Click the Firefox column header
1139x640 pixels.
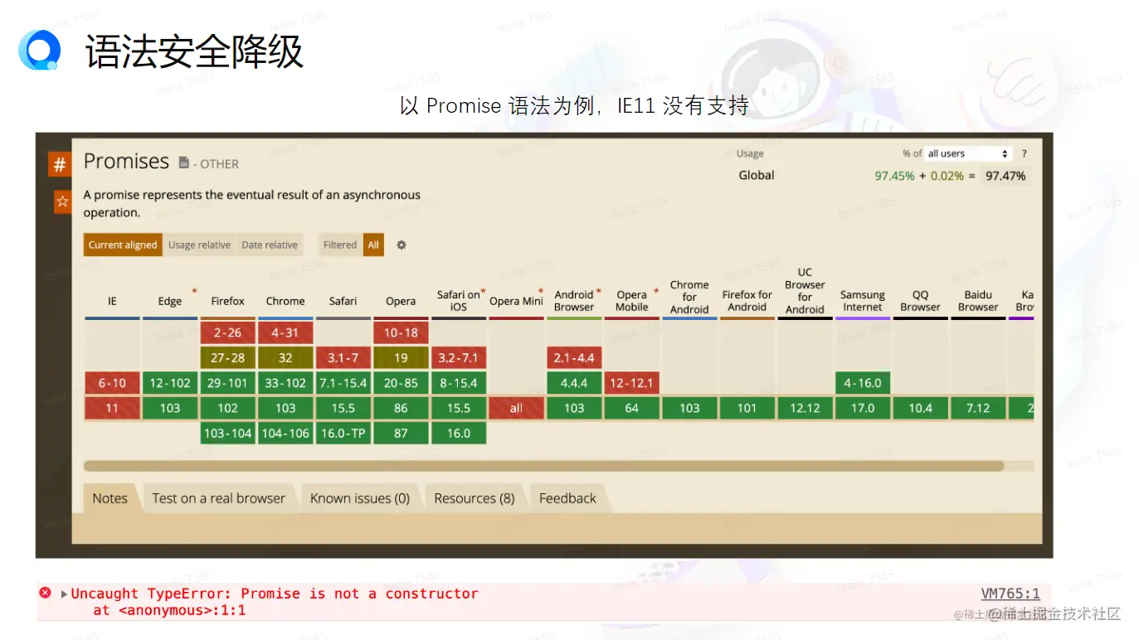point(227,301)
